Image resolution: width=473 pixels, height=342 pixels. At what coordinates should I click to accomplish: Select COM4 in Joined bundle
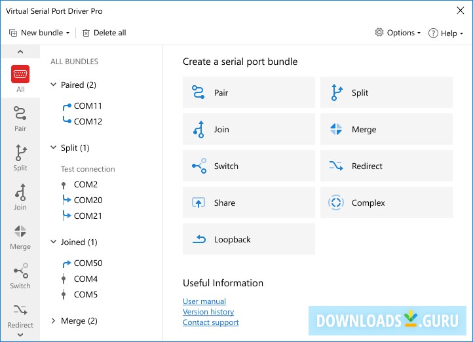(x=86, y=278)
